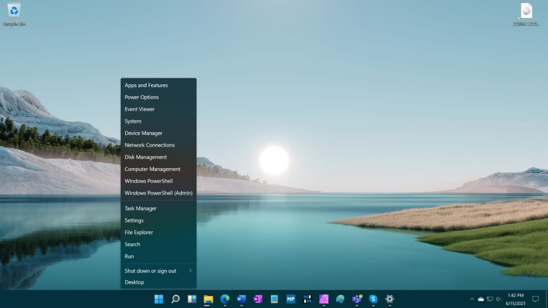Click the taskbar clock and date
This screenshot has height=308, width=548.
516,299
